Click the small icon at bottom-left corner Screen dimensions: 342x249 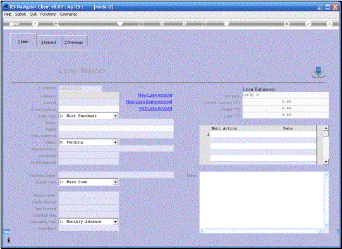click(8, 240)
